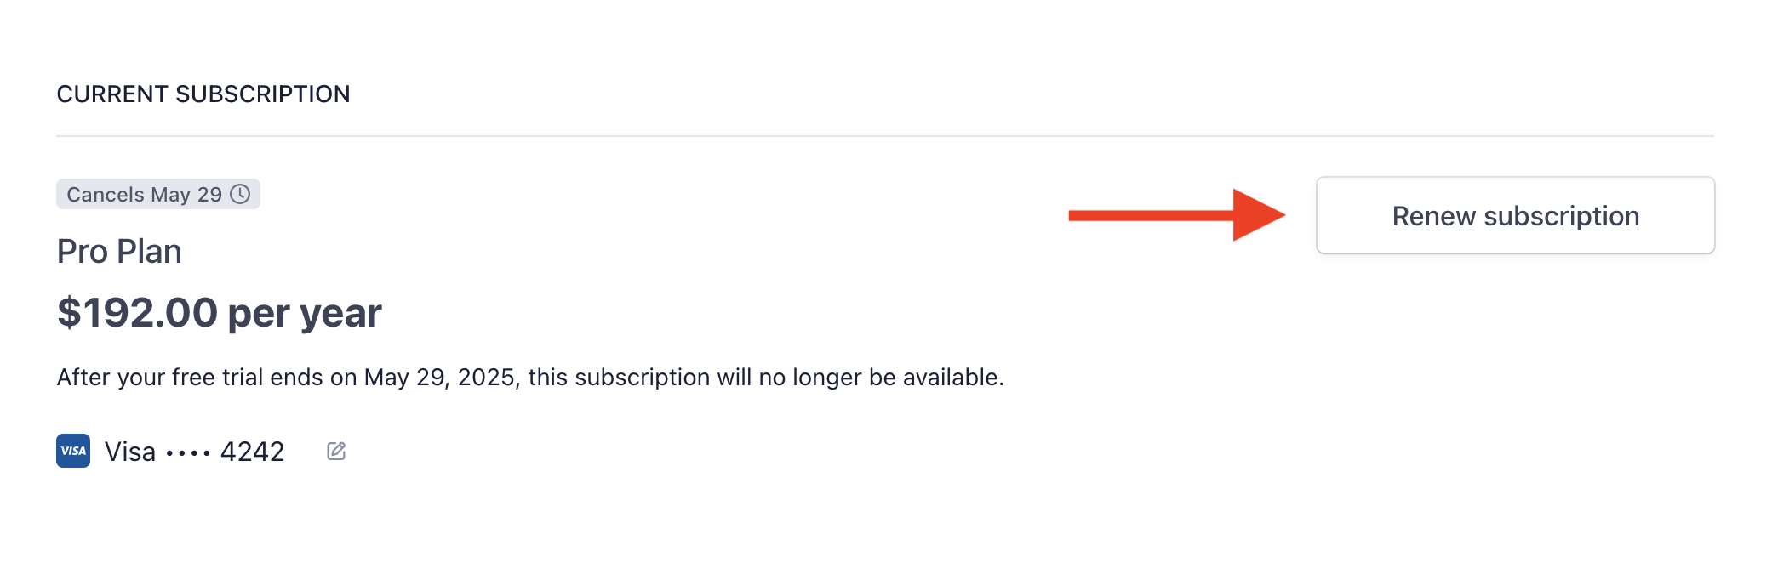The image size is (1772, 563).
Task: Click the Visa payment method row
Action: [170, 451]
